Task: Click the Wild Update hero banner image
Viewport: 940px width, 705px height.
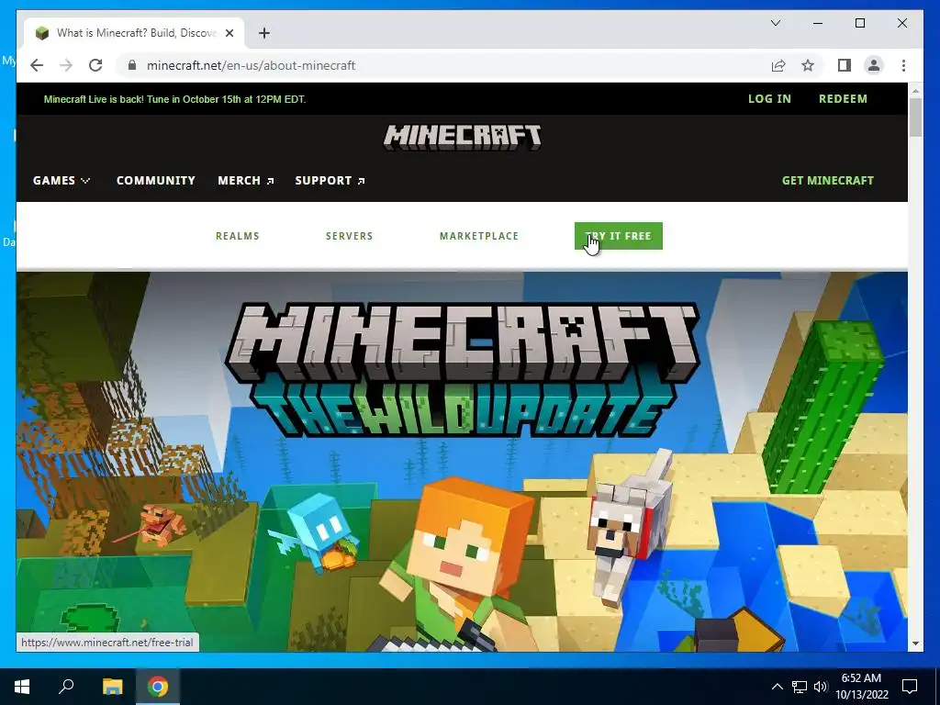Action: click(x=462, y=462)
